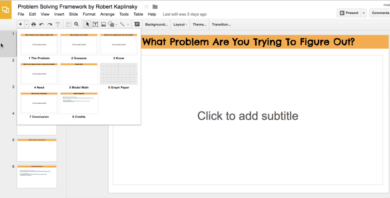Star the presentation with star icon
This screenshot has height=198, width=390.
(x=147, y=7)
